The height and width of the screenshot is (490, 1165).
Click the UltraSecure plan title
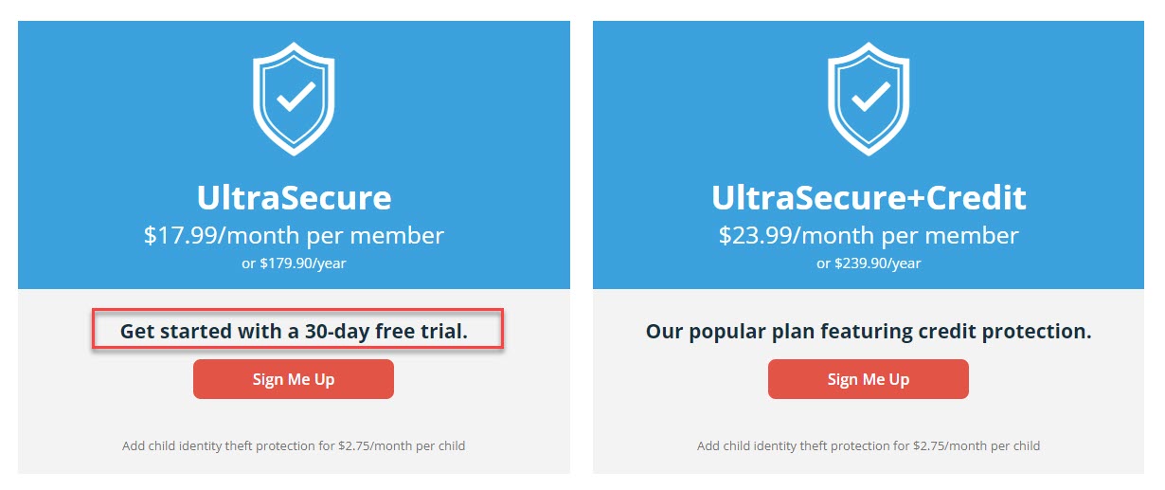coord(294,197)
